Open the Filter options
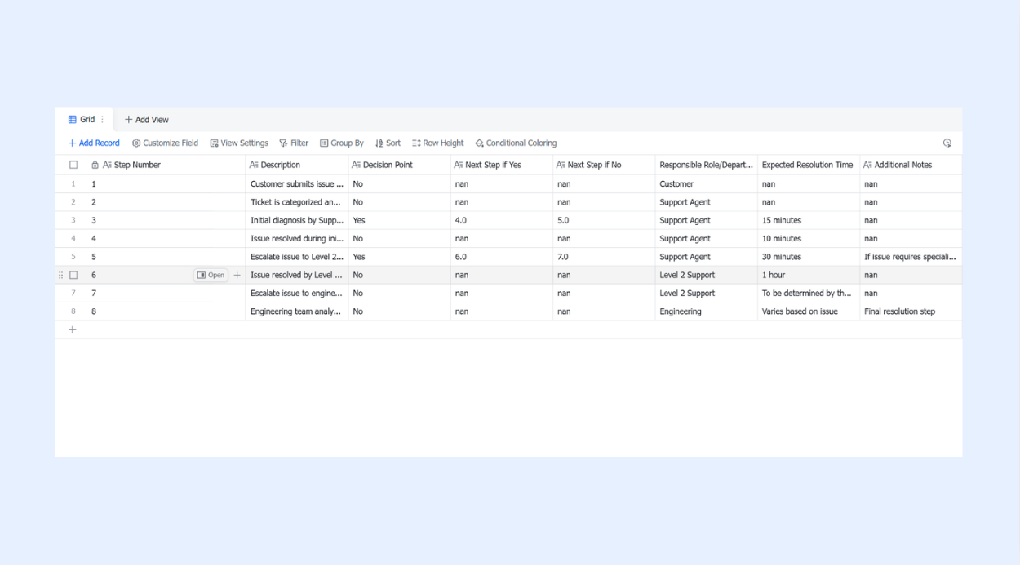The width and height of the screenshot is (1020, 565). (x=294, y=143)
